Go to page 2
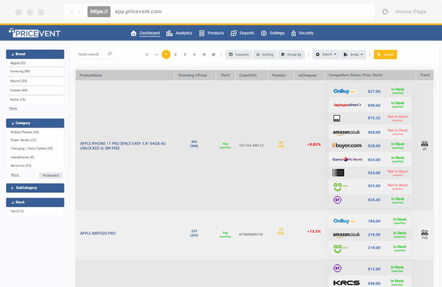Screen dimensions: 442x287 coord(175,54)
